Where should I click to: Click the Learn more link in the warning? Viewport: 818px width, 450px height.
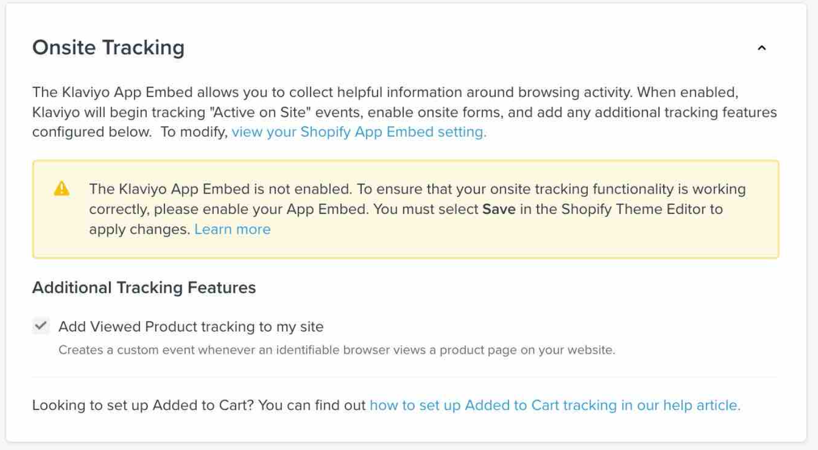click(x=232, y=229)
